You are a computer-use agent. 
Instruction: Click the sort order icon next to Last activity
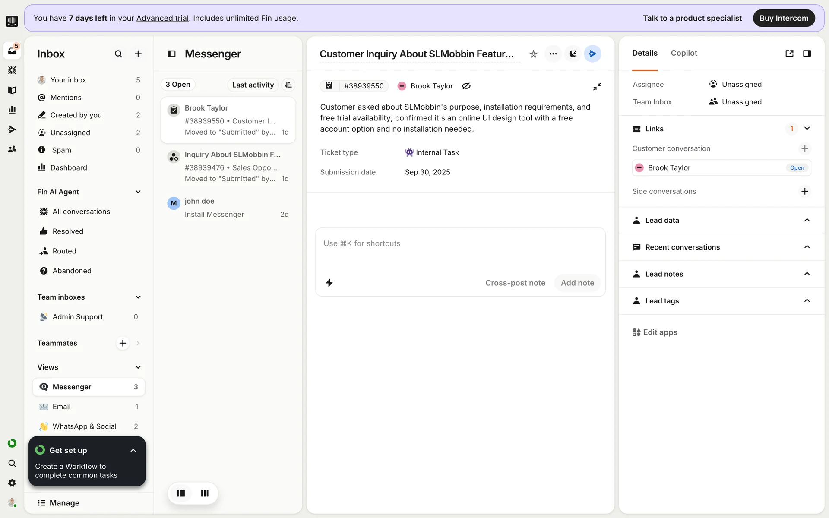(x=288, y=85)
